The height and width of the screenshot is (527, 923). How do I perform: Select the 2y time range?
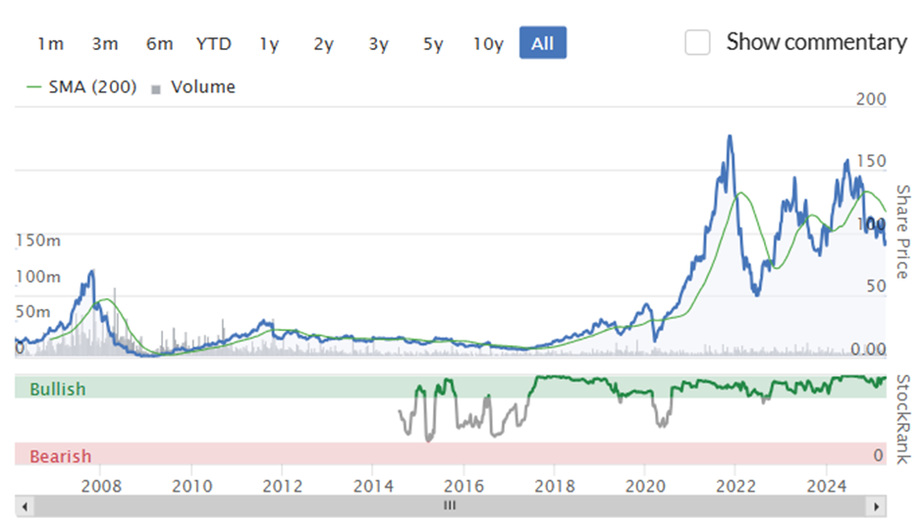pyautogui.click(x=323, y=43)
